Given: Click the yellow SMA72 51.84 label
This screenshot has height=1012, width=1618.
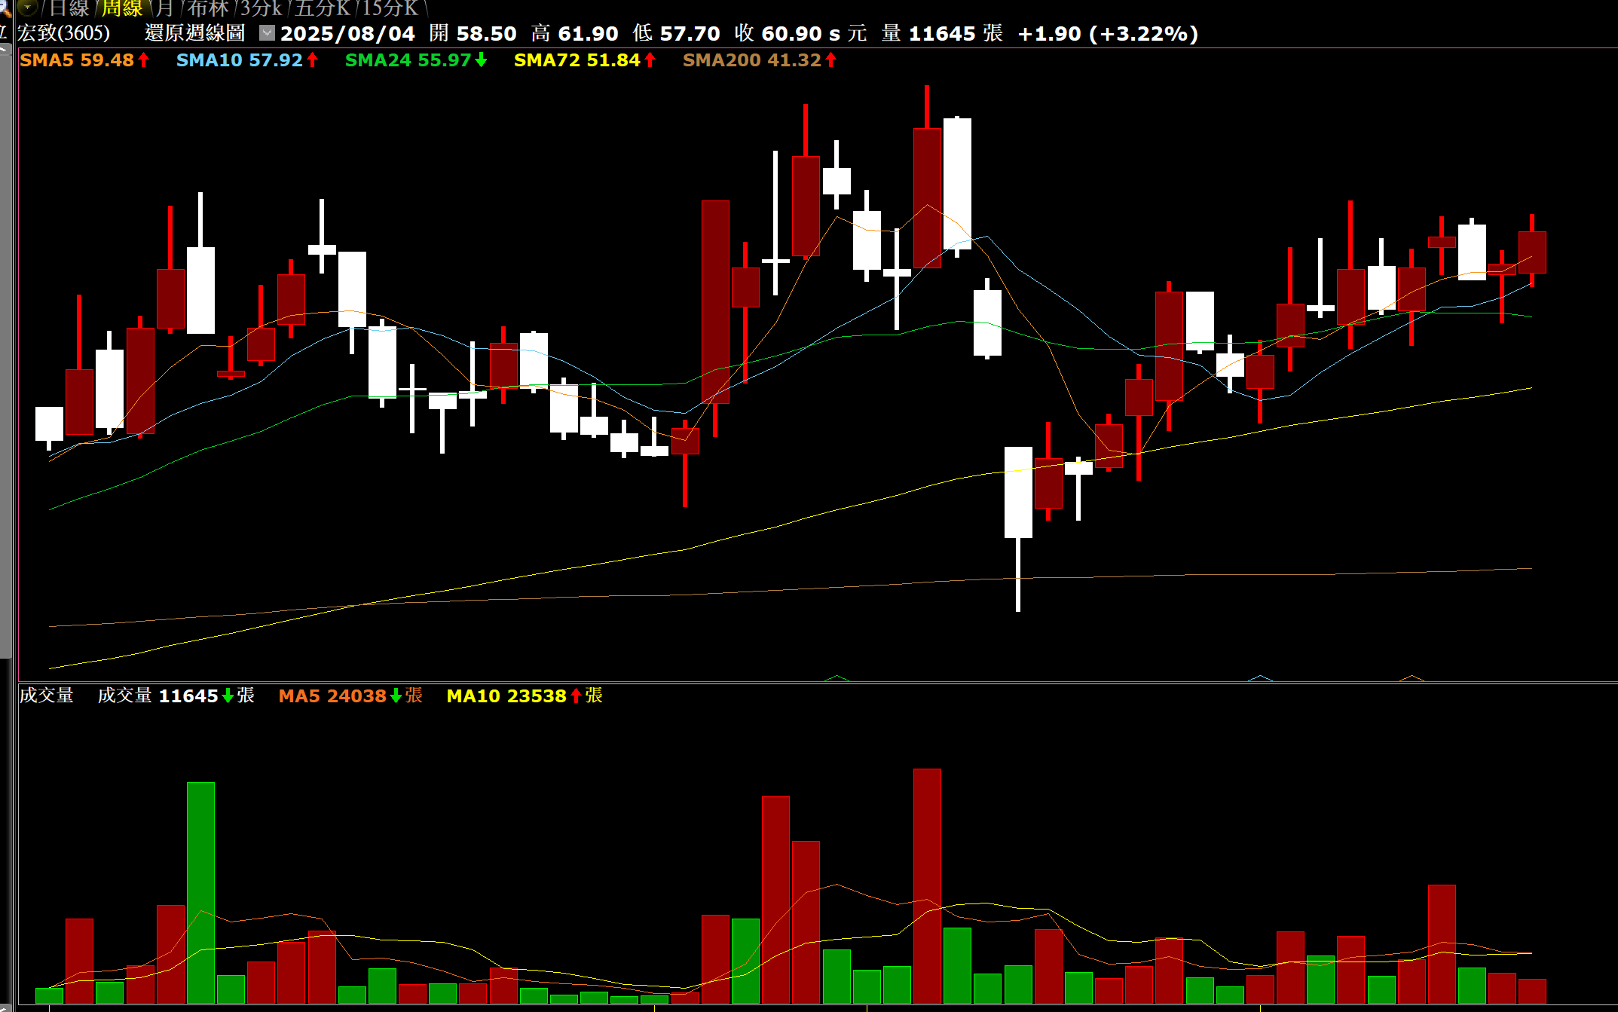Looking at the screenshot, I should [577, 60].
